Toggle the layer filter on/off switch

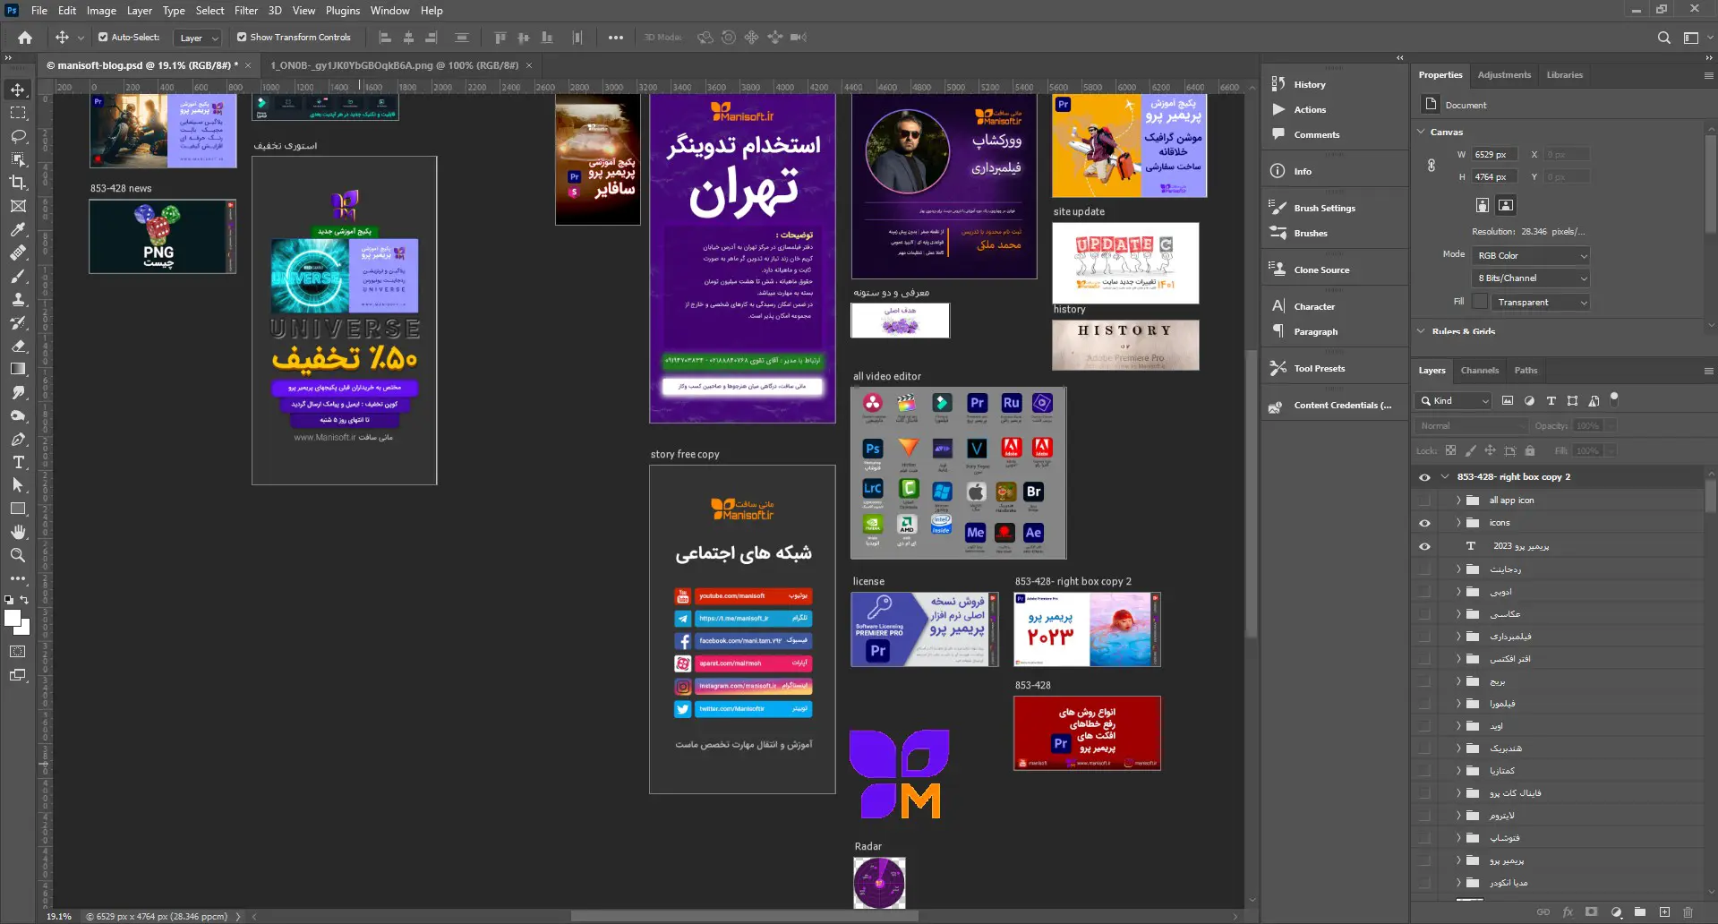(1614, 398)
